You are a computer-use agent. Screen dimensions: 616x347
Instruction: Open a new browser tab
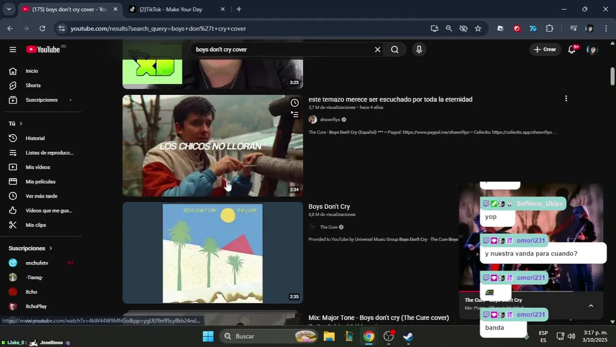click(239, 9)
